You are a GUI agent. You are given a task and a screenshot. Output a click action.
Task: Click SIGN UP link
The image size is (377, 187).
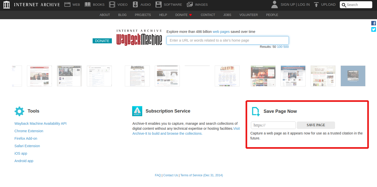[x=288, y=4]
